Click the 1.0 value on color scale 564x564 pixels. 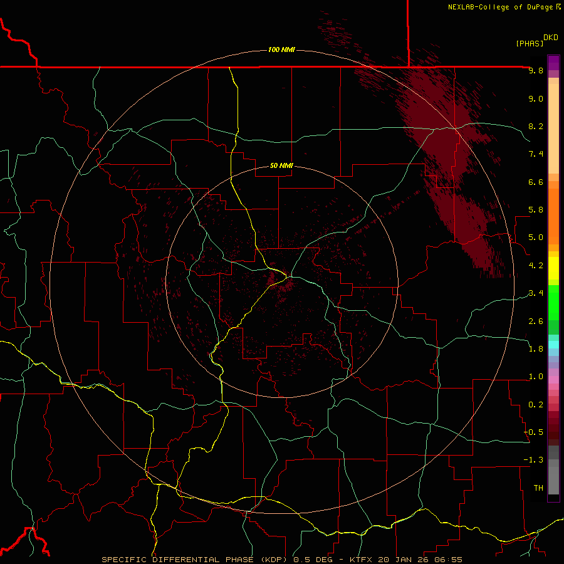point(536,377)
